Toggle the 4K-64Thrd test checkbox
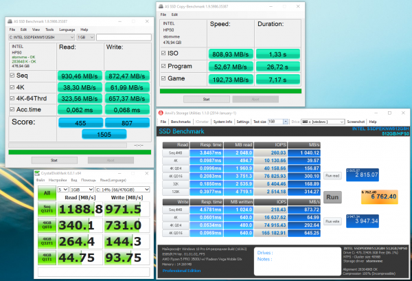The image size is (412, 281). click(12, 98)
